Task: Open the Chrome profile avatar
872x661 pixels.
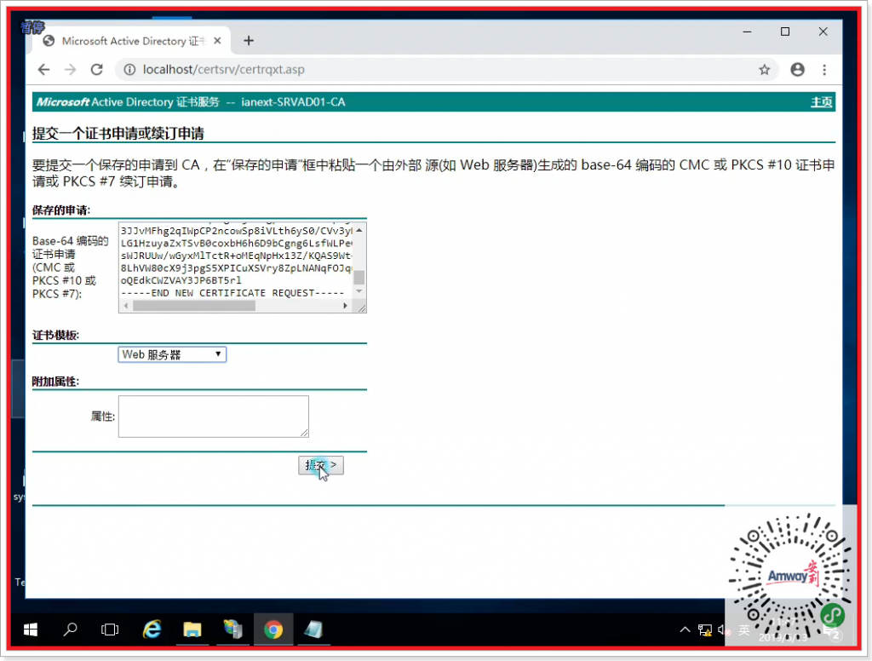Action: pos(797,70)
